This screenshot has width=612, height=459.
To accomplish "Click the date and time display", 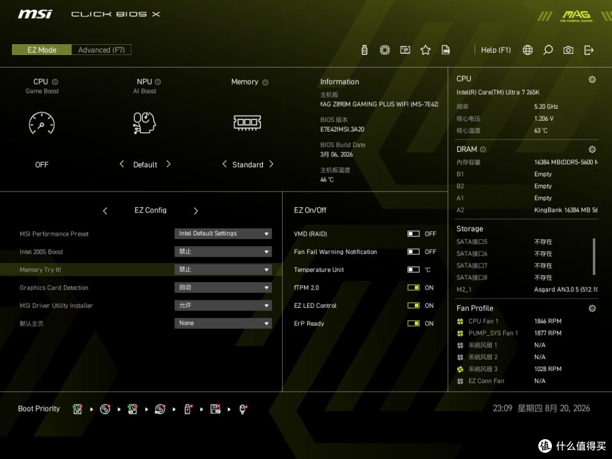I will pos(541,408).
